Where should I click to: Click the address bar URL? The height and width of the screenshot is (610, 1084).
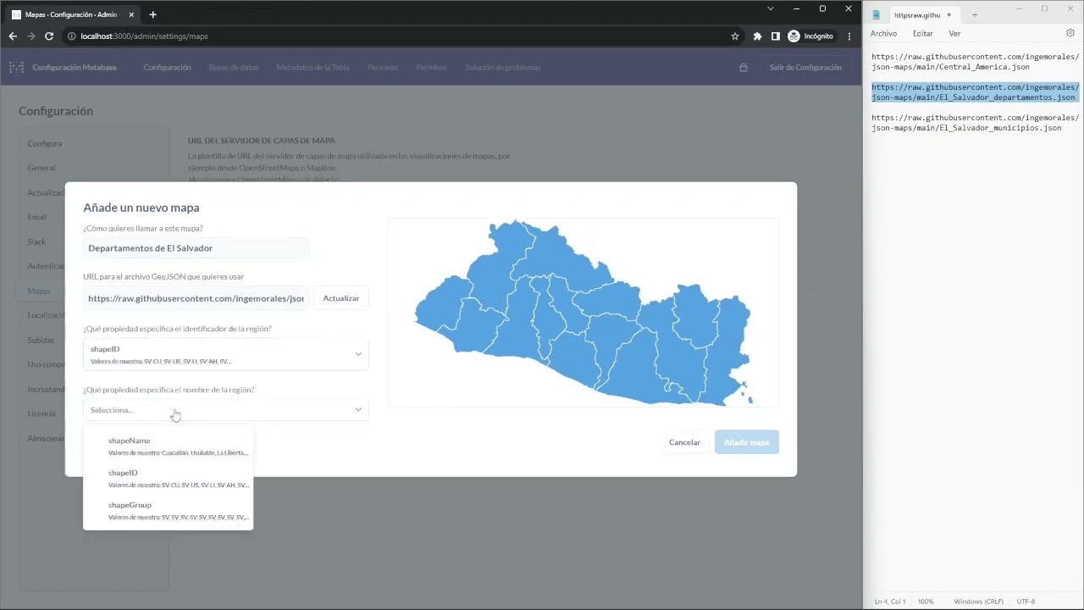144,36
